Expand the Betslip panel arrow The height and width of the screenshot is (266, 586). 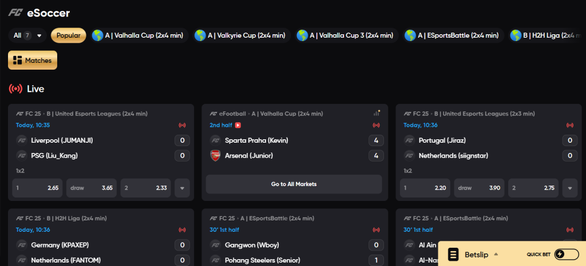click(x=496, y=255)
